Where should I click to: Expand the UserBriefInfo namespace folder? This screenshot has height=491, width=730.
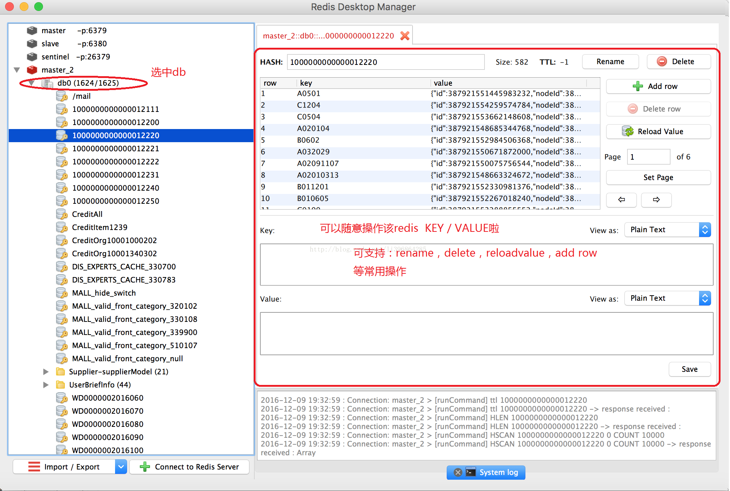pos(46,385)
